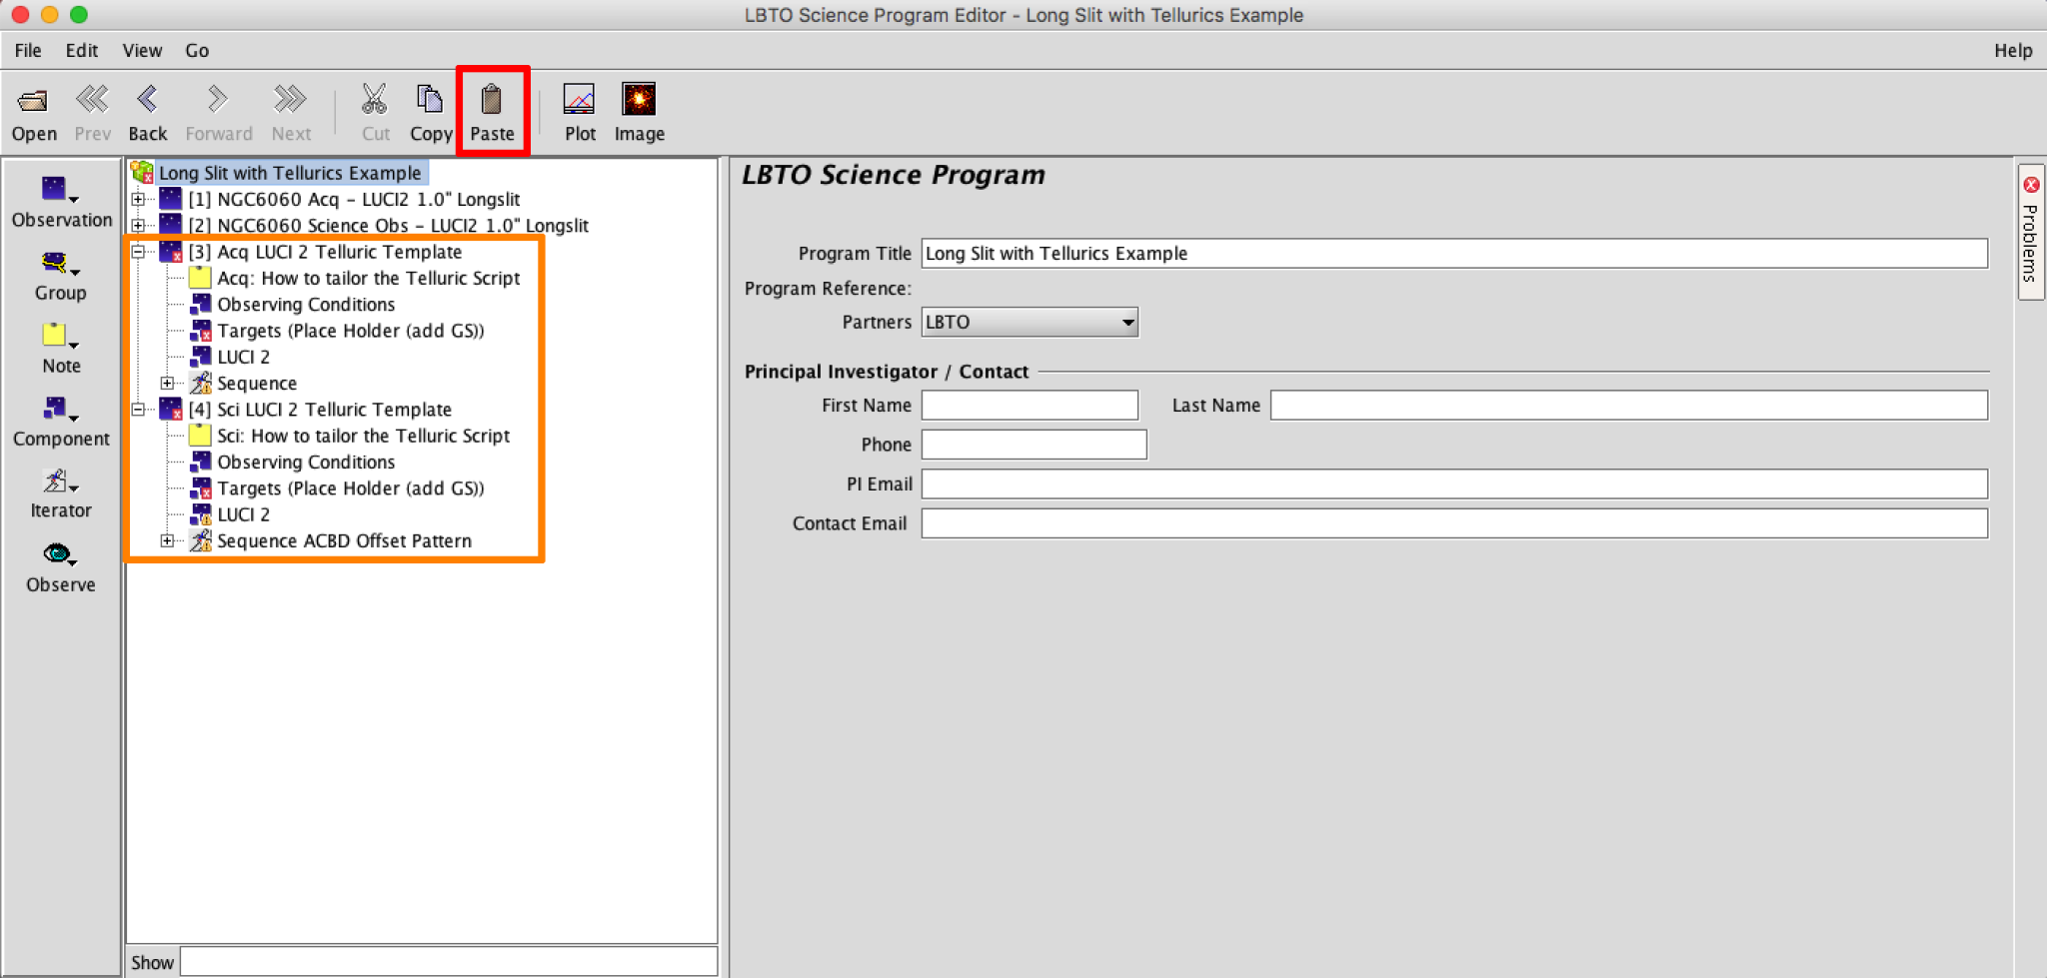The image size is (2047, 978).
Task: Click the observation icon of [1] NGC6060 Acq
Action: (x=171, y=199)
